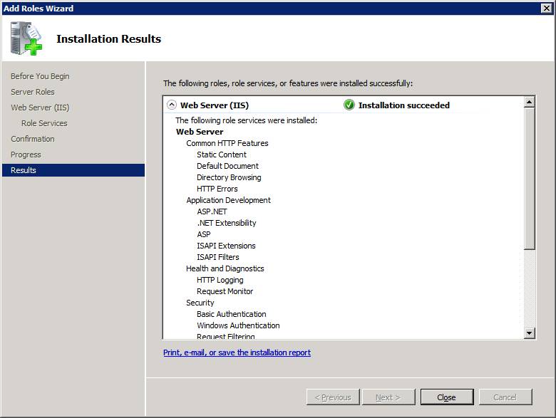Click HTTP Logging entry
Image resolution: width=556 pixels, height=418 pixels.
220,280
